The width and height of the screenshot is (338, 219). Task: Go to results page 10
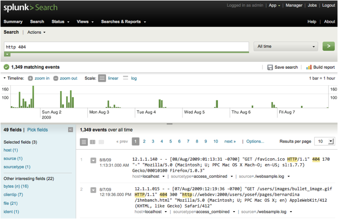(x=216, y=141)
